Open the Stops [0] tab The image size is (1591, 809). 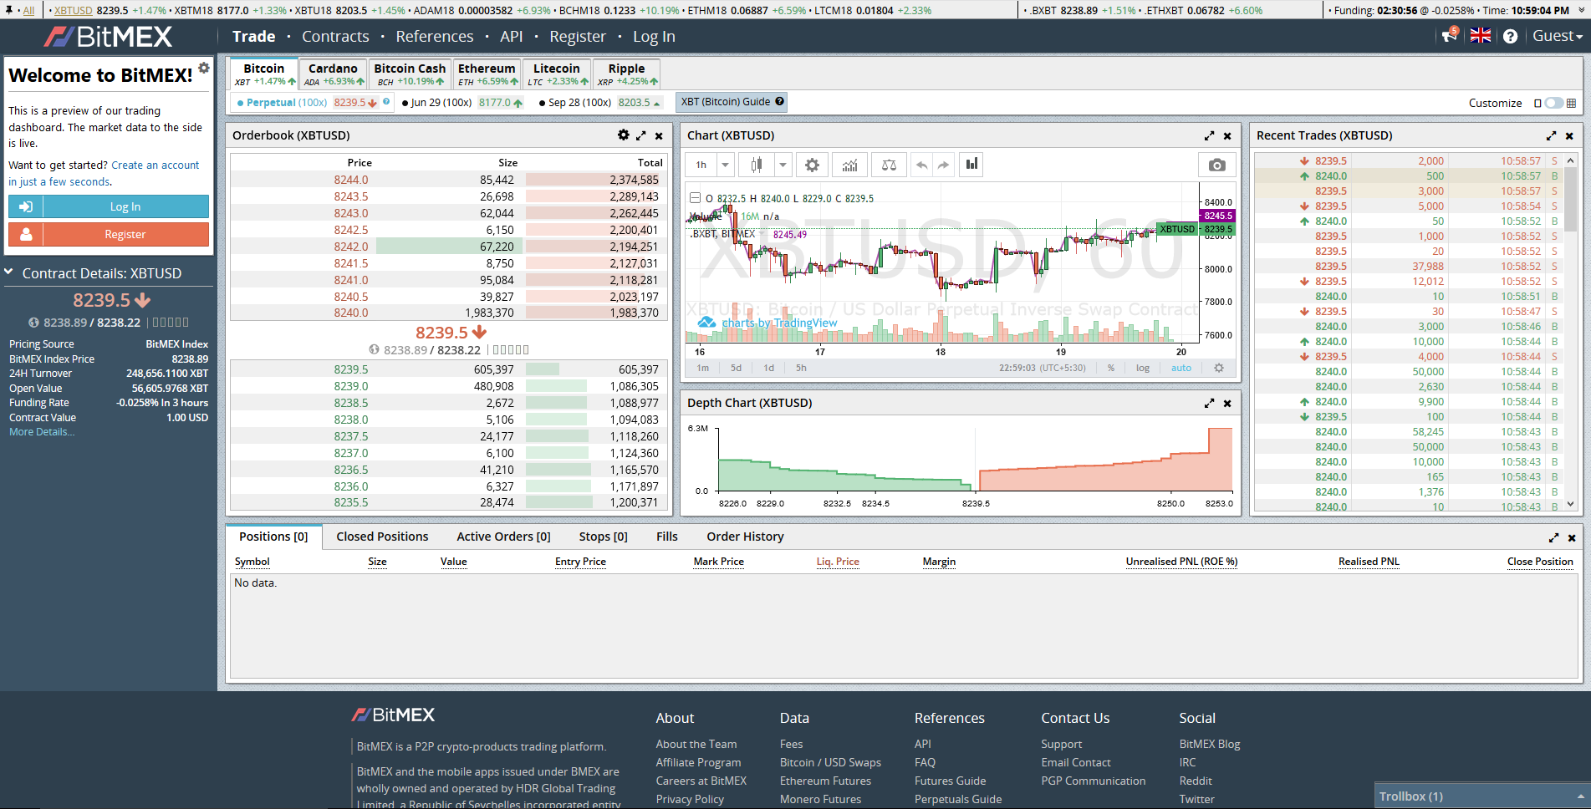(603, 537)
